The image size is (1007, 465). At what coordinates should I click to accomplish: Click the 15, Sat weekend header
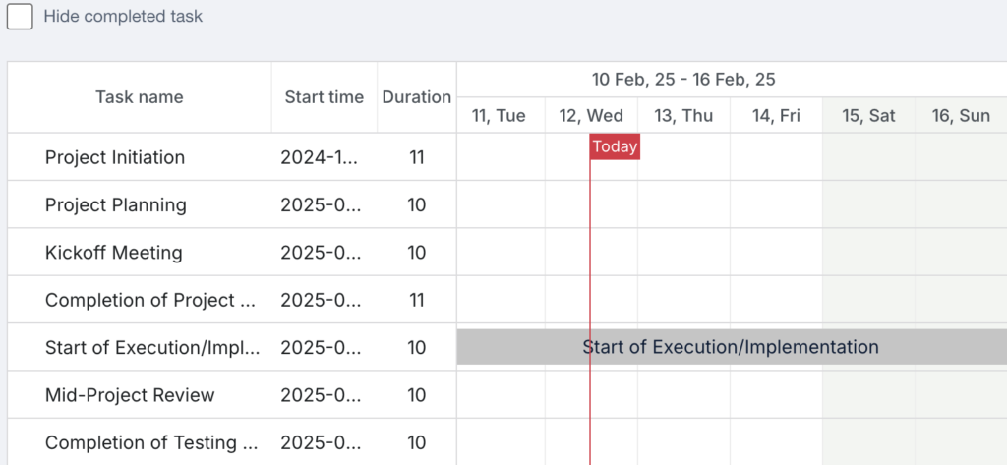click(868, 116)
